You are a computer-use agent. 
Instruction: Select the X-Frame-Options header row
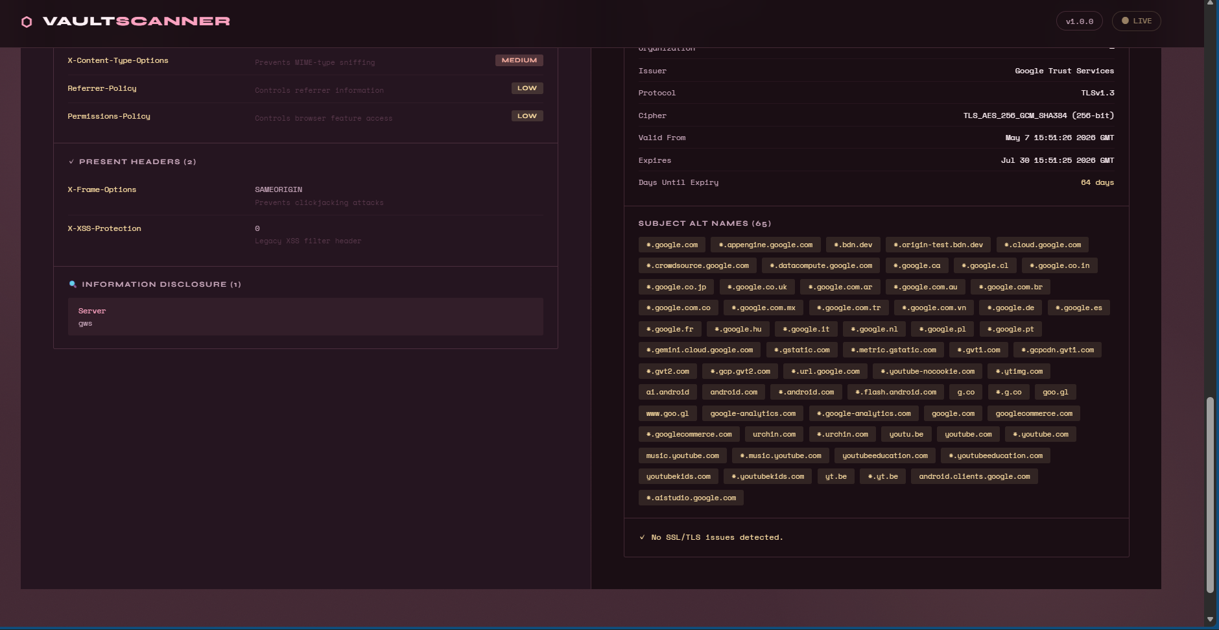coord(305,196)
